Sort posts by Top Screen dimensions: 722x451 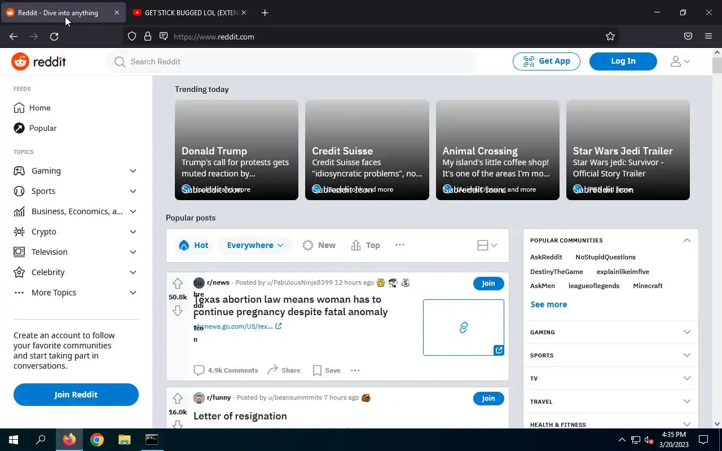365,245
